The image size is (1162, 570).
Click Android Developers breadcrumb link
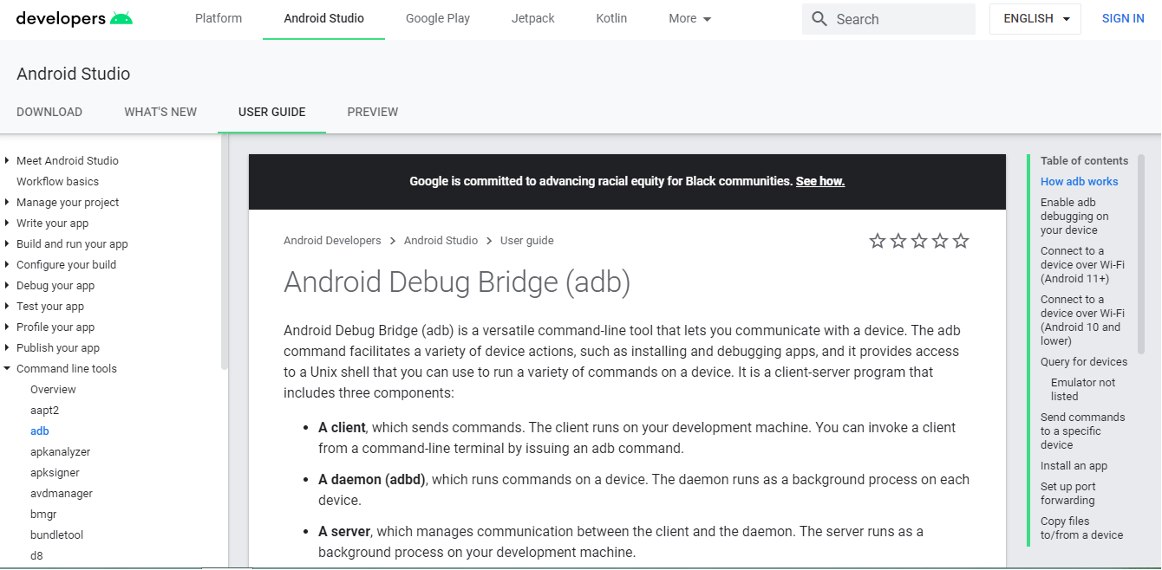tap(332, 241)
